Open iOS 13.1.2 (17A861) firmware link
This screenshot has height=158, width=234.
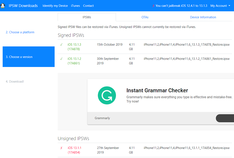[74, 61]
